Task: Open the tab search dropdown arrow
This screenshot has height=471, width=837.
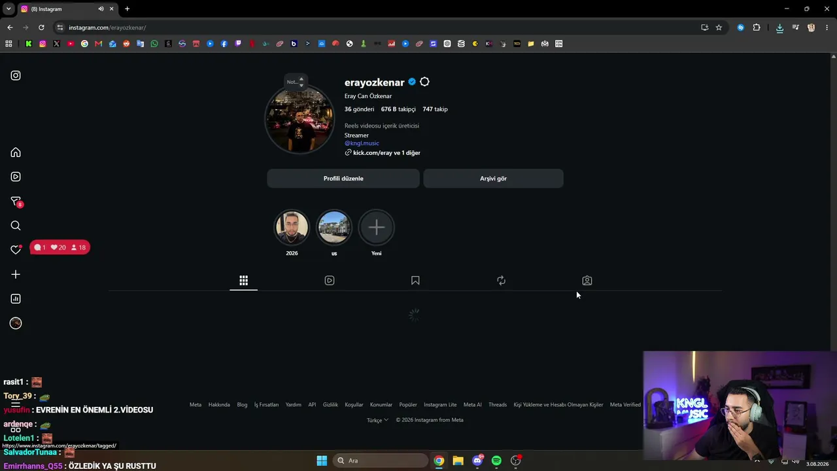Action: pos(9,9)
